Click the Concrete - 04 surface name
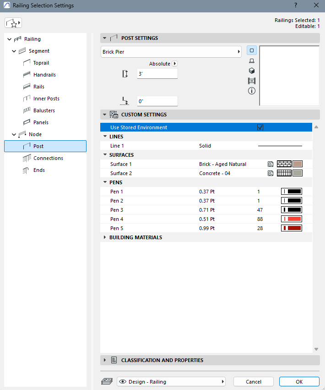The height and width of the screenshot is (390, 325). click(215, 173)
